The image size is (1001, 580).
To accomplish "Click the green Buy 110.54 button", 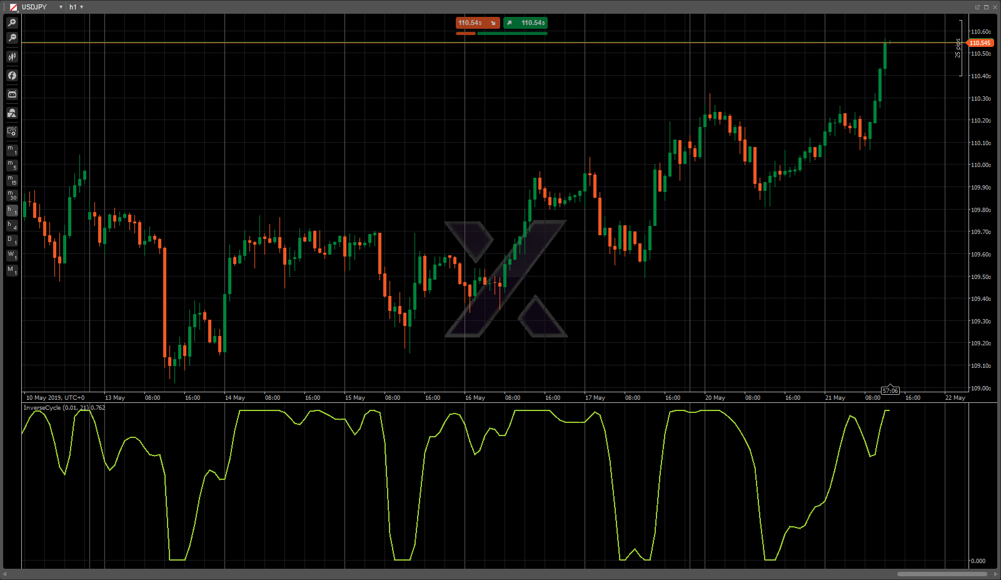I will pos(526,23).
